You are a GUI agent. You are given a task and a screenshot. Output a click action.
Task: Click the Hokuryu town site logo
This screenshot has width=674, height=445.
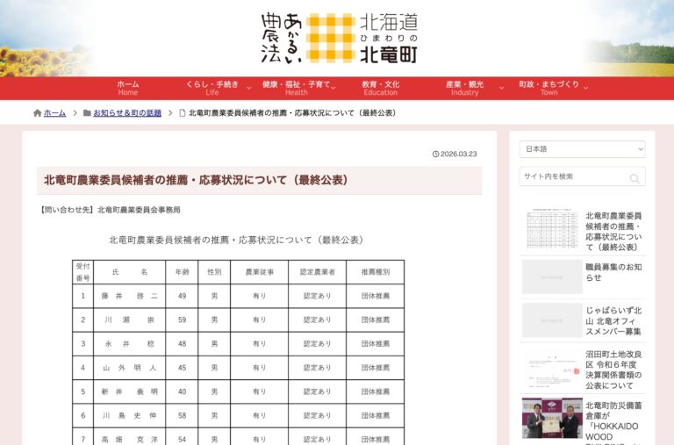339,38
